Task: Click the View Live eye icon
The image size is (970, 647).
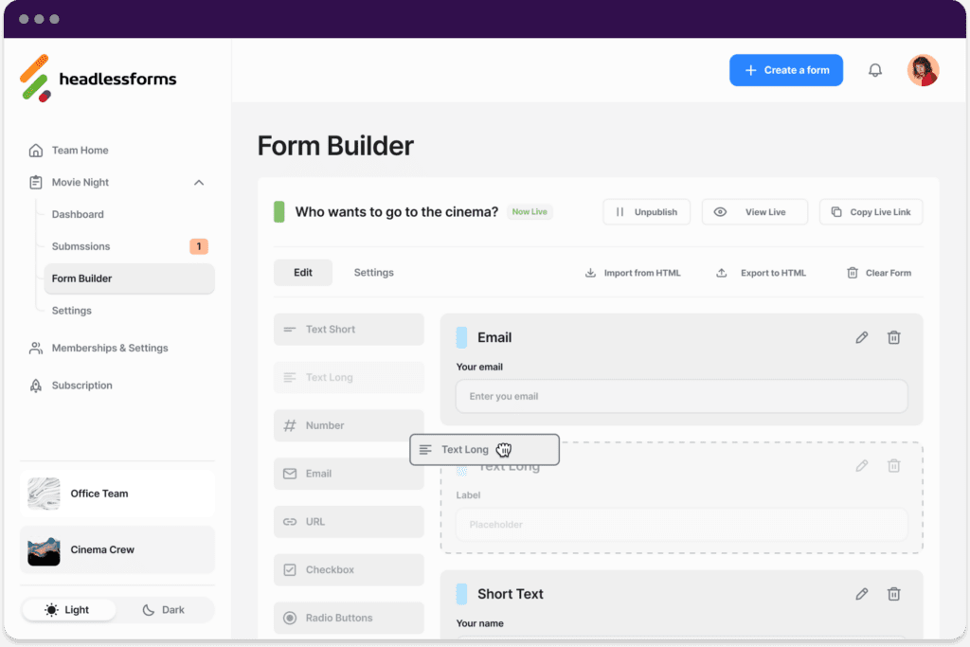Action: pos(722,211)
